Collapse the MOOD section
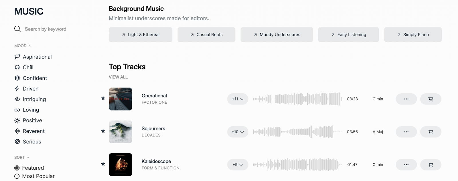Viewport: 458px width, 181px height. point(30,45)
